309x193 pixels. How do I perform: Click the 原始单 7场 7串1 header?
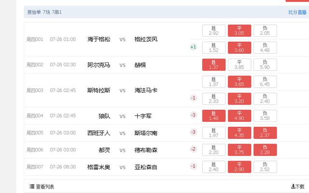point(44,12)
